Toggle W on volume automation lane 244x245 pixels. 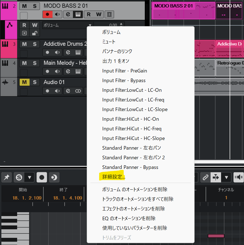coord(35,25)
